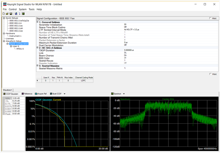Open the Spectrum graph dropdown arrow
The width and height of the screenshot is (220, 153).
pos(124,94)
